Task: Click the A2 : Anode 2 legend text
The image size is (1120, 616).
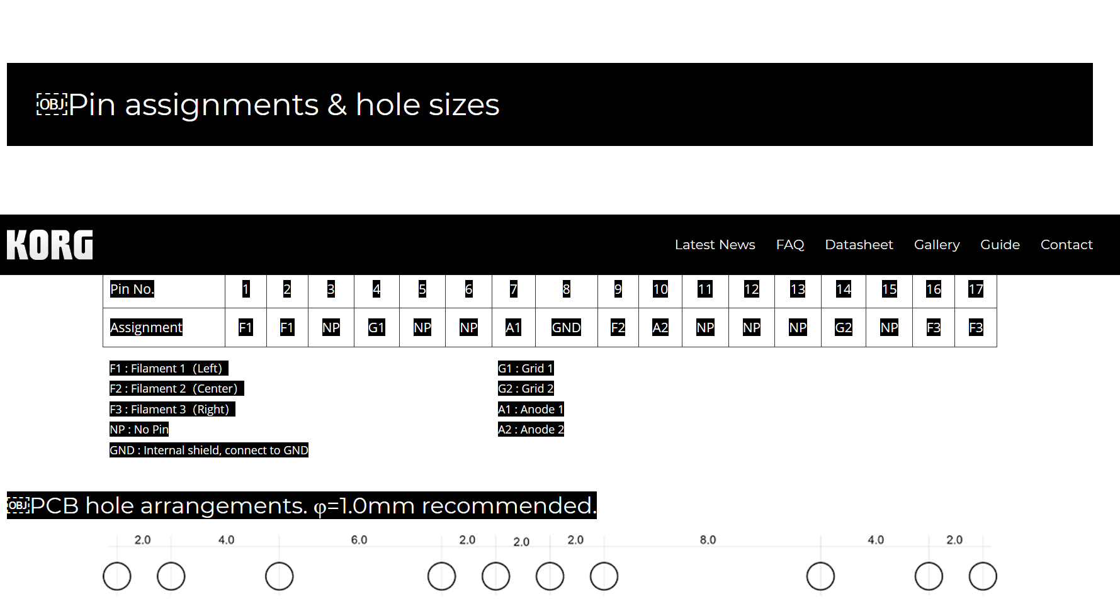Action: tap(531, 430)
